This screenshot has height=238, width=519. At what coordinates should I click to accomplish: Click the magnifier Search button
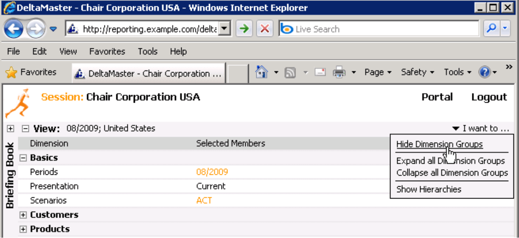491,29
